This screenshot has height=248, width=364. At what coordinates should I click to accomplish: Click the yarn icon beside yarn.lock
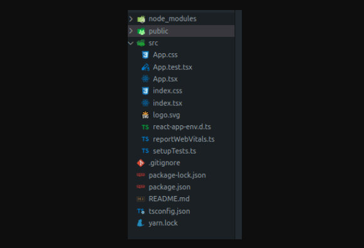click(141, 223)
